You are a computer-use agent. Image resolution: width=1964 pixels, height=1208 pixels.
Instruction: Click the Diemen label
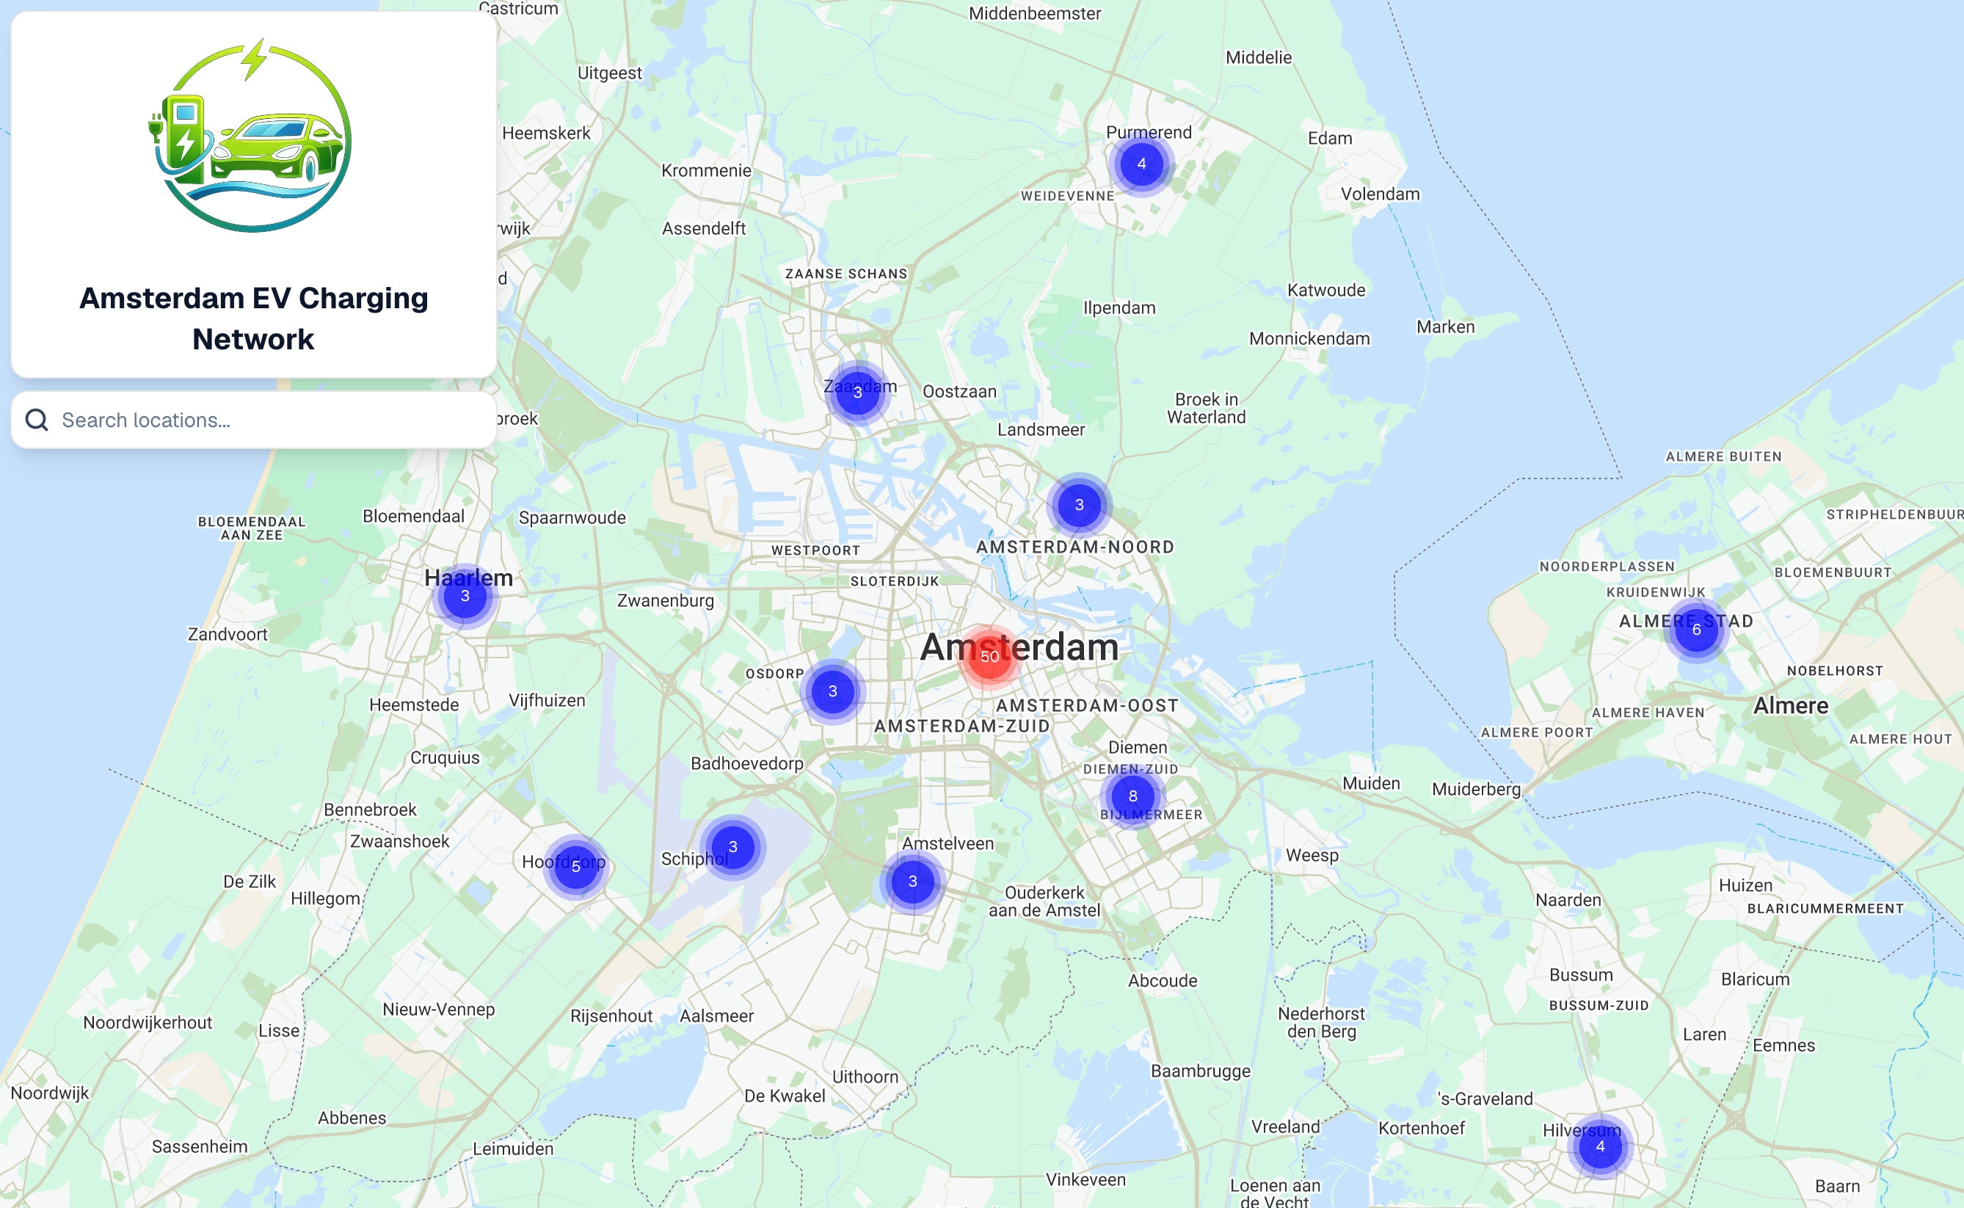[1137, 748]
